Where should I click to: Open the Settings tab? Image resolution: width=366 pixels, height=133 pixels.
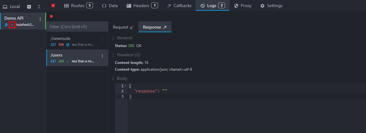271,6
